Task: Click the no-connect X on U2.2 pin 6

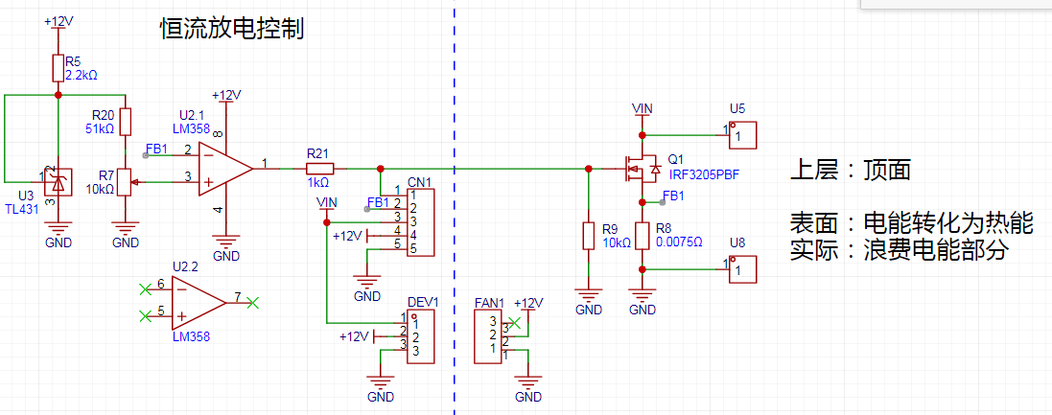Action: pos(144,288)
